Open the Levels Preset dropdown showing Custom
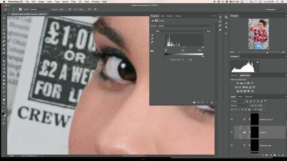287x161 pixels. 185,26
